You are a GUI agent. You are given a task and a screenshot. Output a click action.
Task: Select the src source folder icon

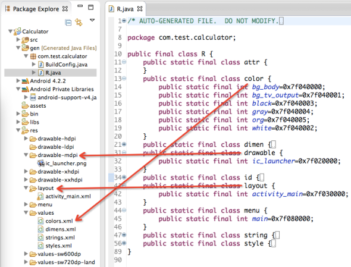click(25, 40)
